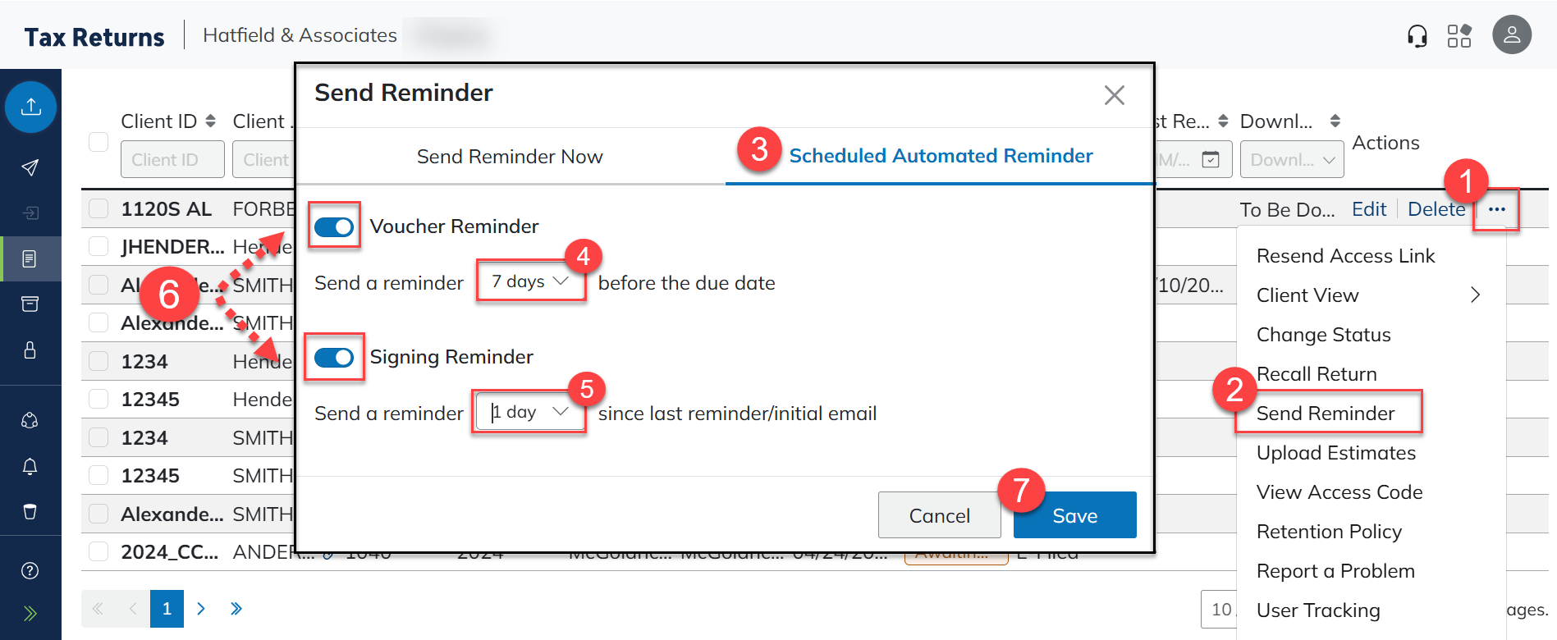This screenshot has height=640, width=1557.
Task: Open the apps grid icon
Action: [x=1459, y=36]
